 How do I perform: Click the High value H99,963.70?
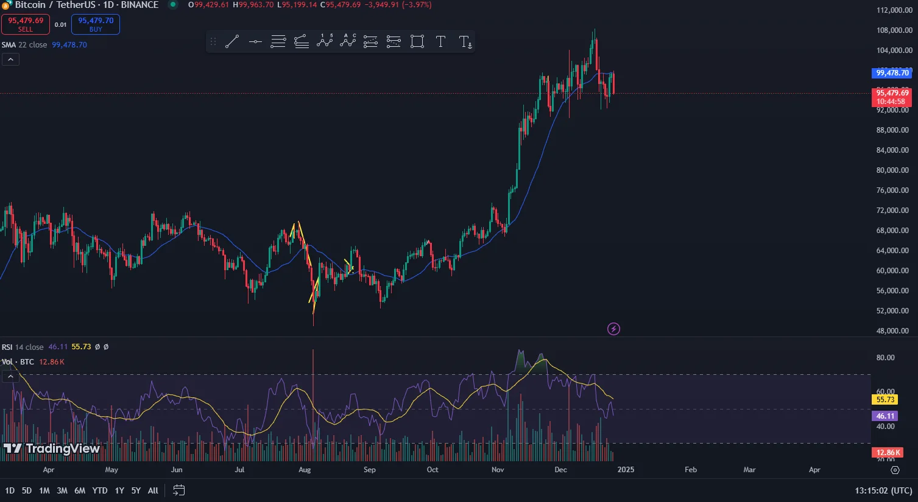coord(253,5)
